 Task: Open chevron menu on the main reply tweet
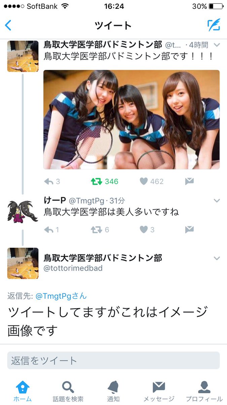(x=217, y=258)
